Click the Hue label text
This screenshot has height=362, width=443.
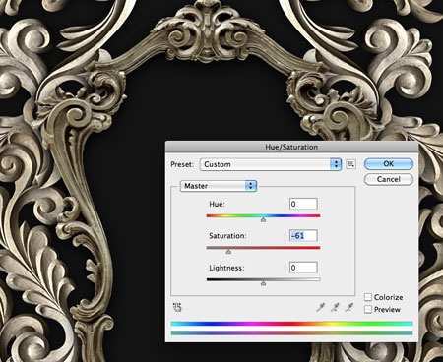point(217,204)
